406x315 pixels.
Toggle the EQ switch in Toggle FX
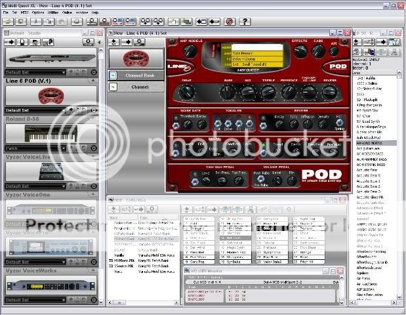(239, 124)
